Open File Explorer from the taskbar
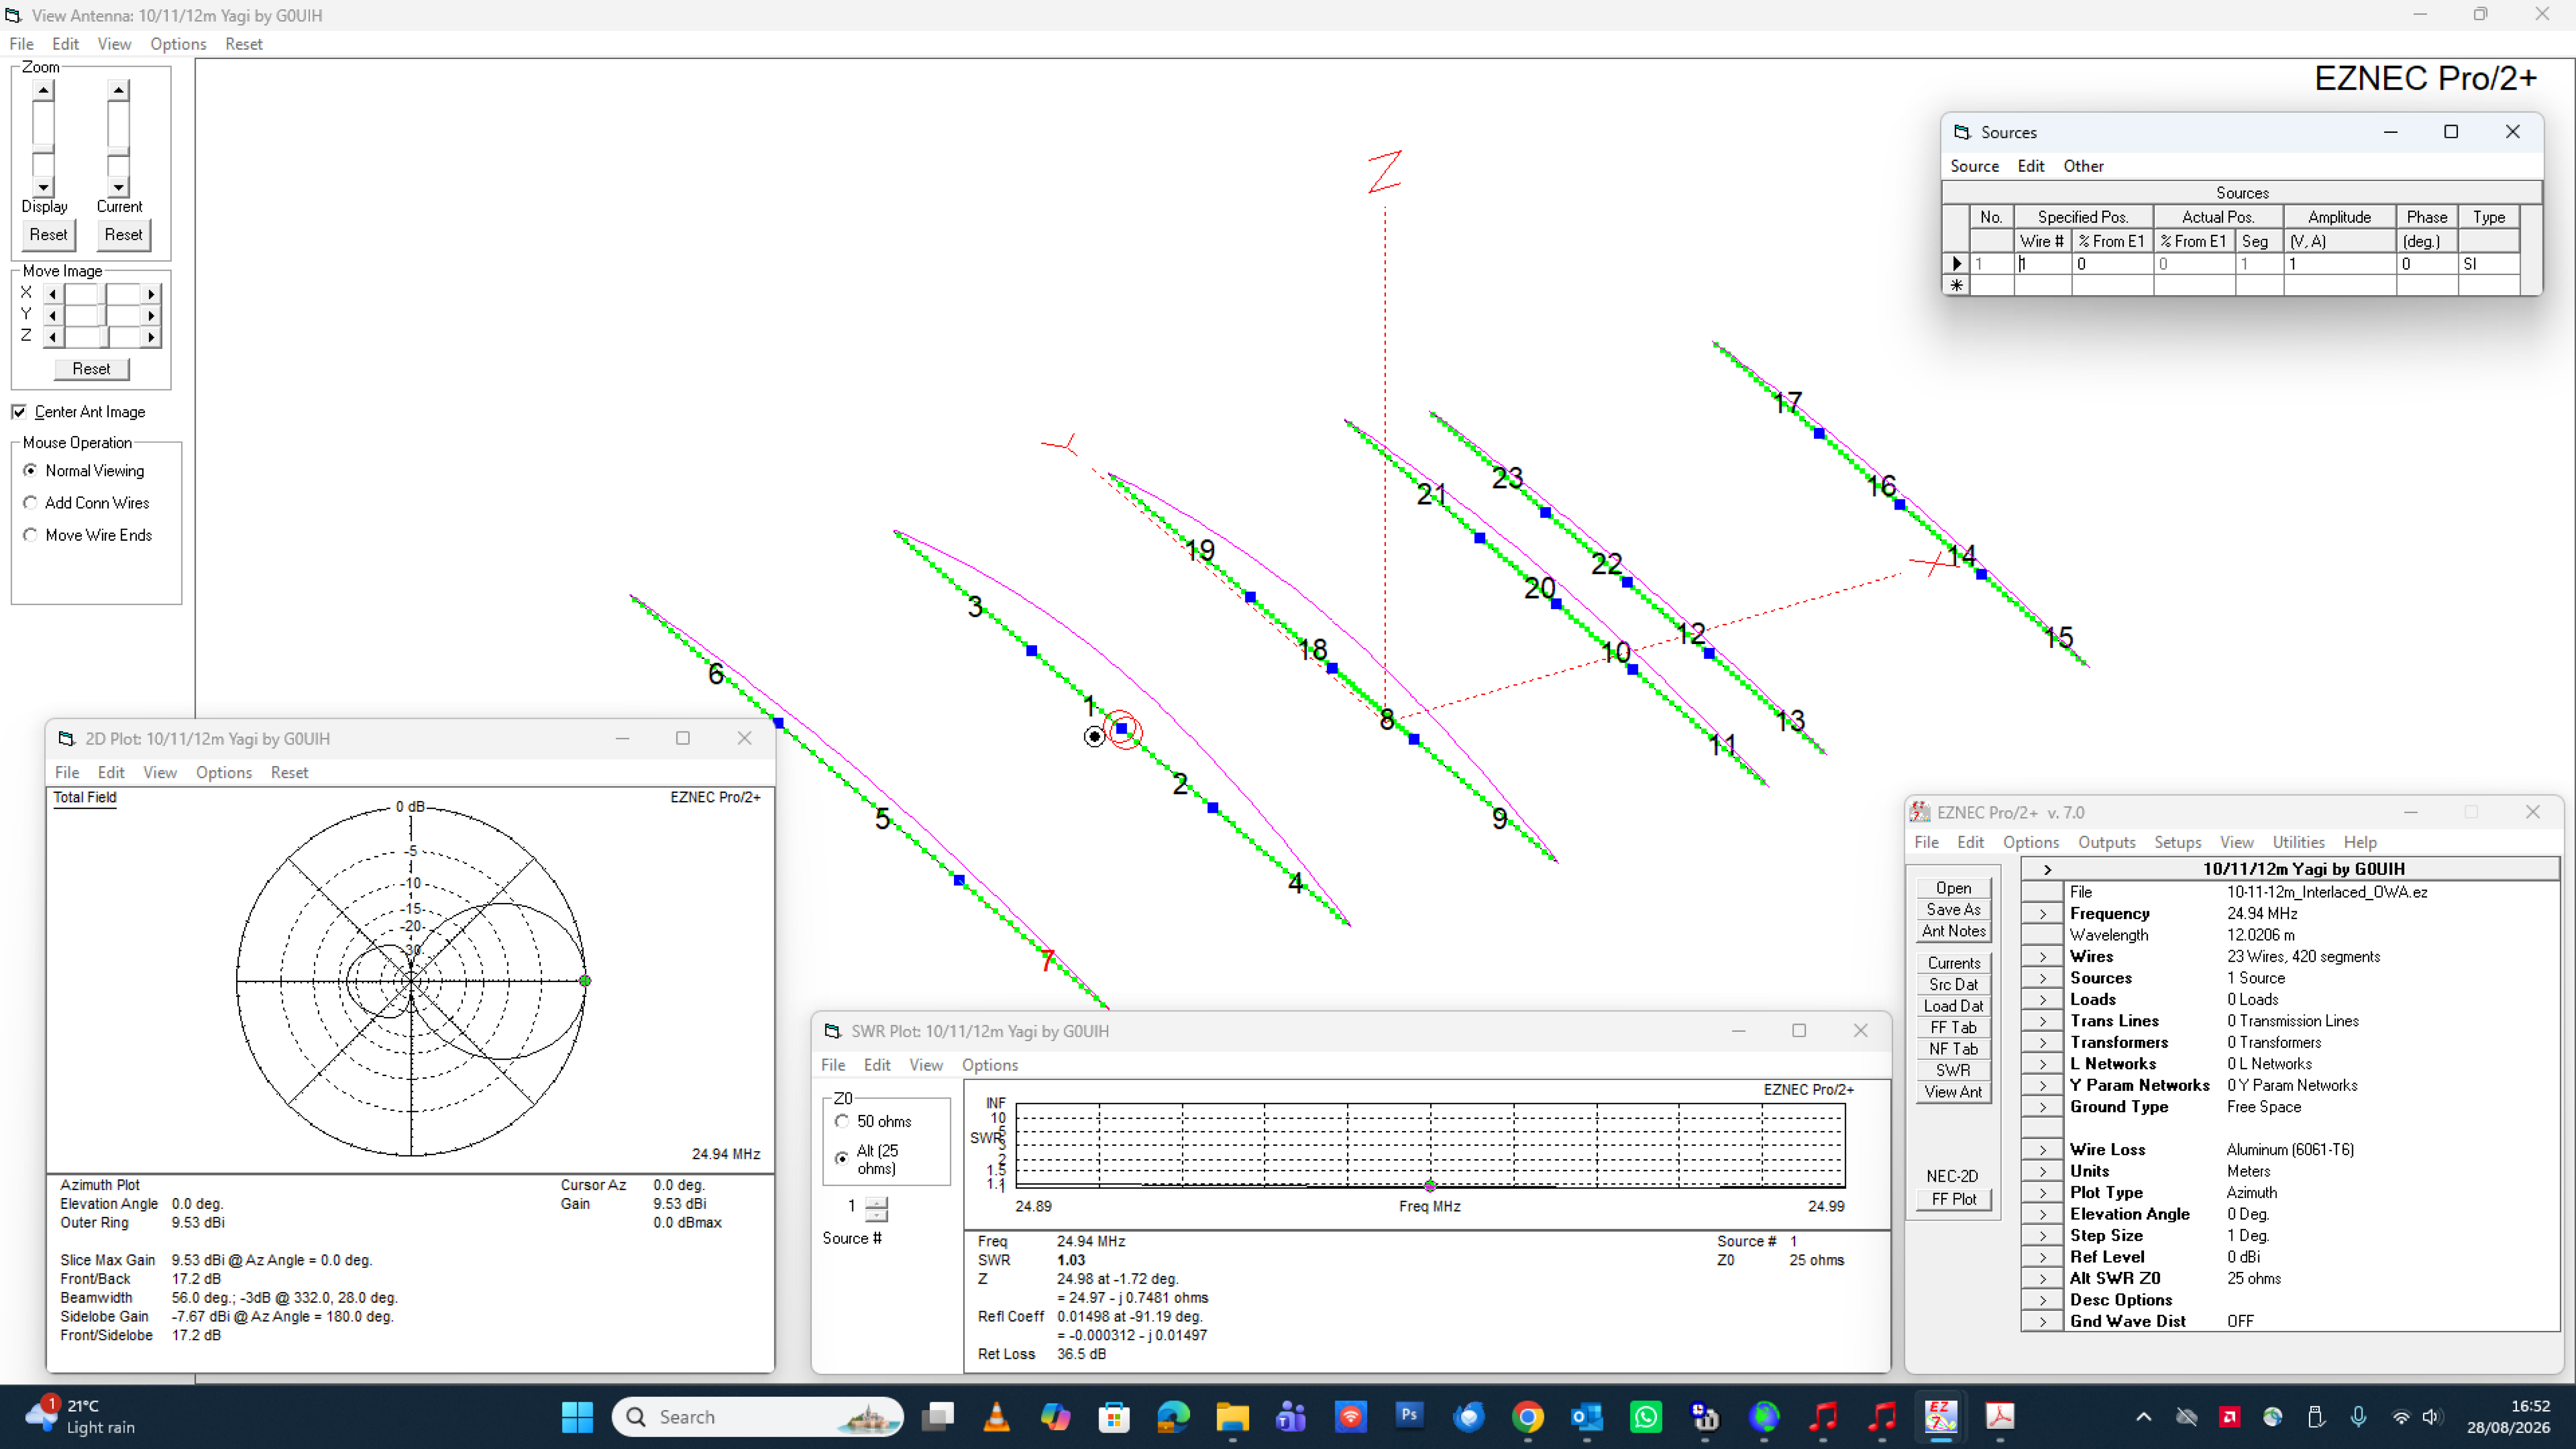The width and height of the screenshot is (2576, 1449). coord(1232,1416)
